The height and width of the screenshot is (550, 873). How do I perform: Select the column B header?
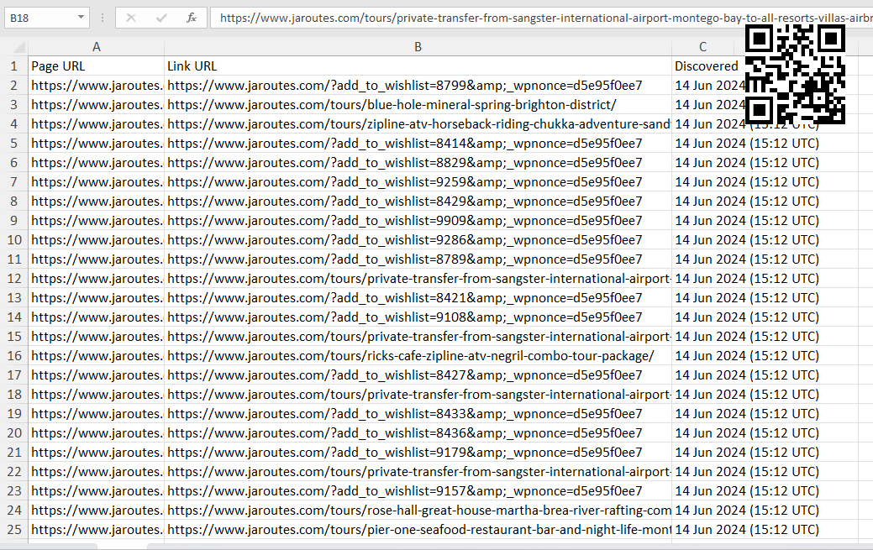pyautogui.click(x=418, y=47)
